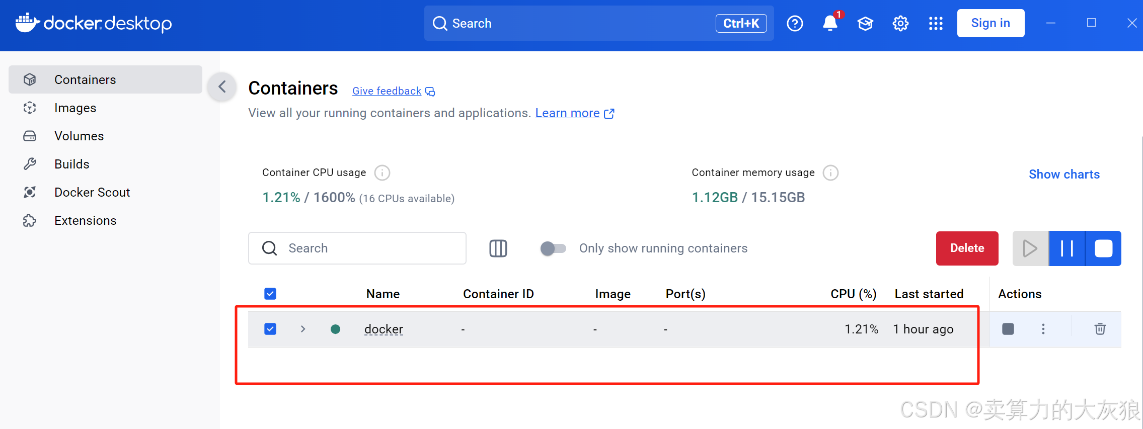The image size is (1143, 429).
Task: Maximize the Docker Desktop window
Action: click(x=1091, y=23)
